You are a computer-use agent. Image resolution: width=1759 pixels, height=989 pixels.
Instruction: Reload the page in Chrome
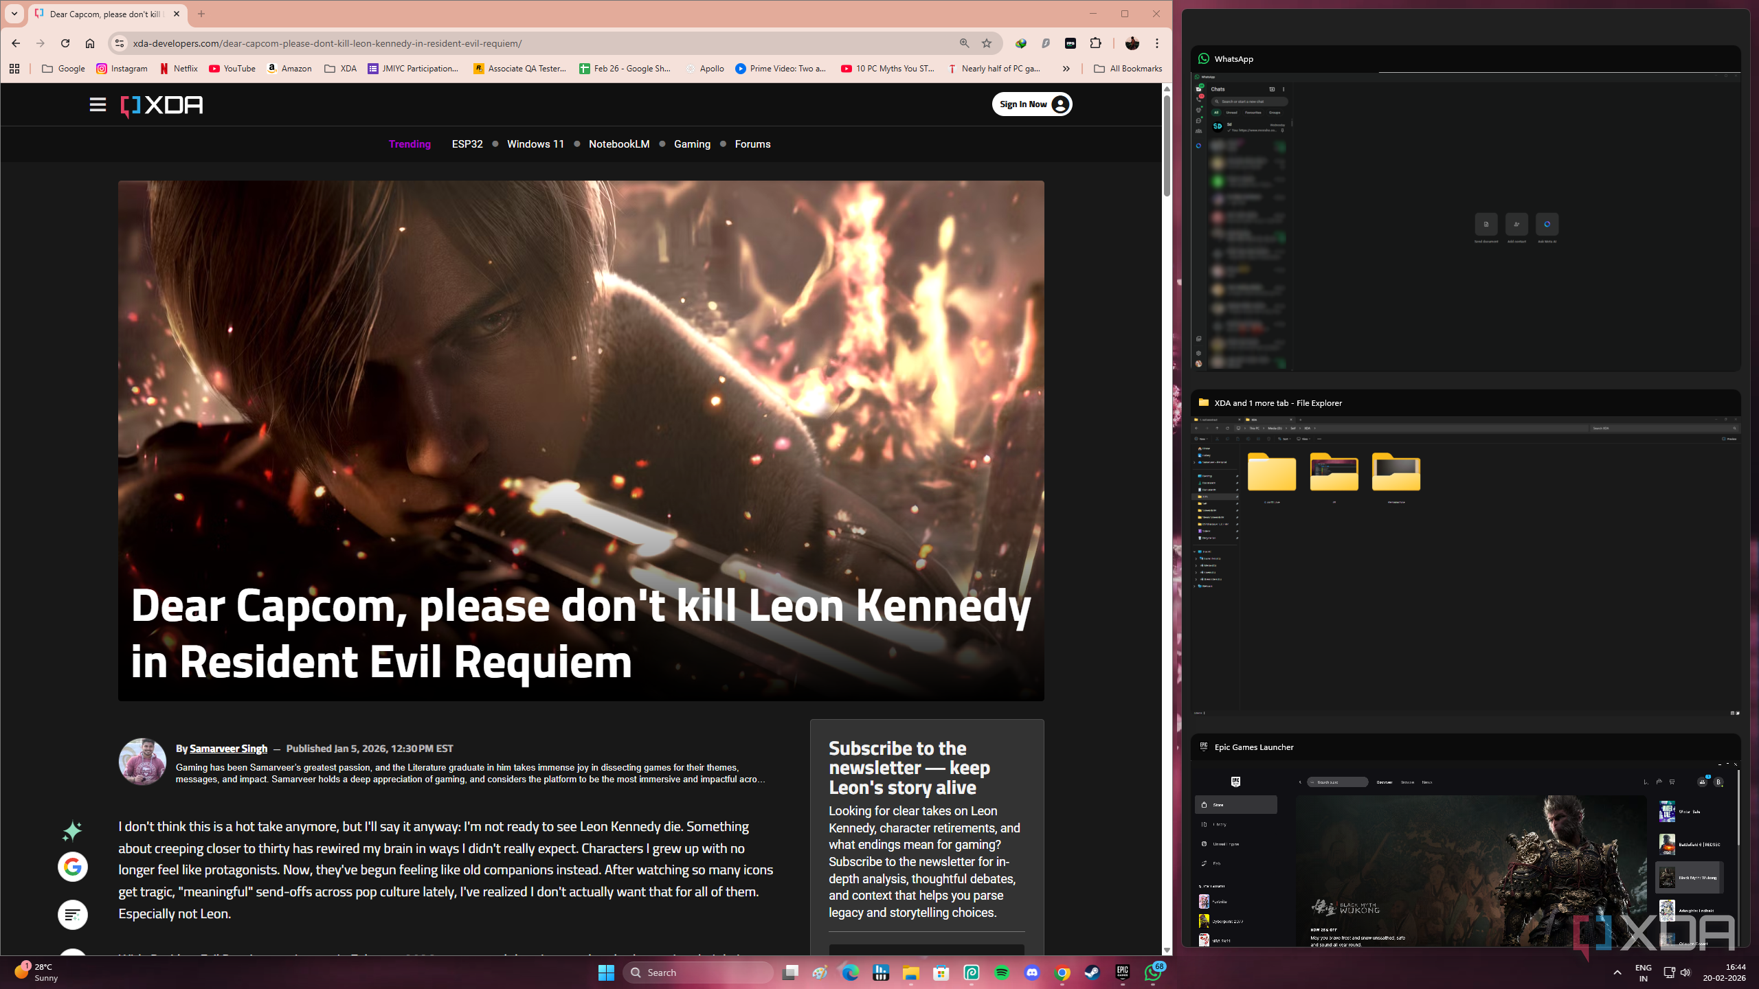[65, 43]
